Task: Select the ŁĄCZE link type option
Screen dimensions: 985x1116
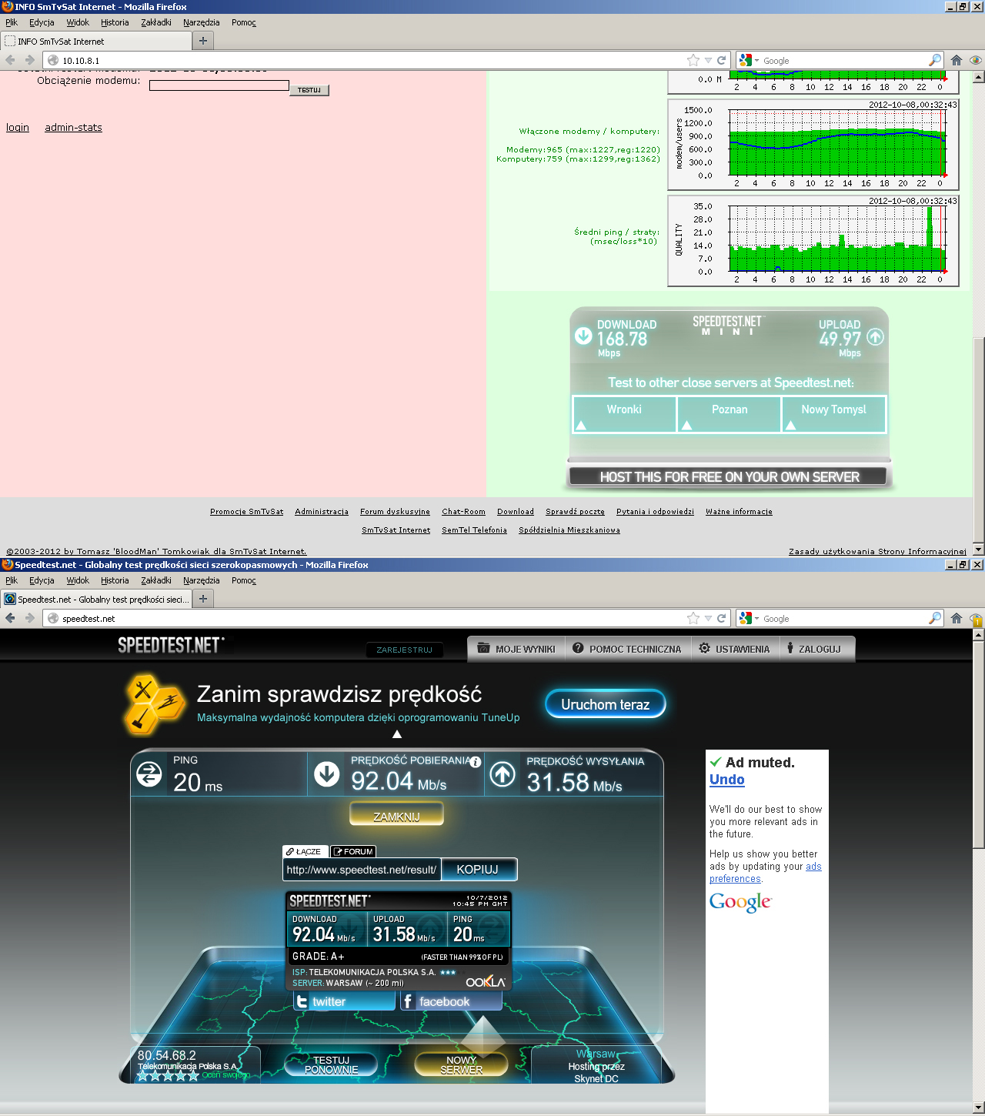Action: [x=304, y=851]
